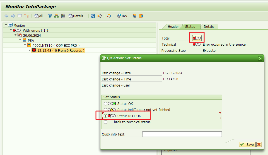Click red status circle beside 12:12:43 request
Screen dimensions: 268x155
34,50
